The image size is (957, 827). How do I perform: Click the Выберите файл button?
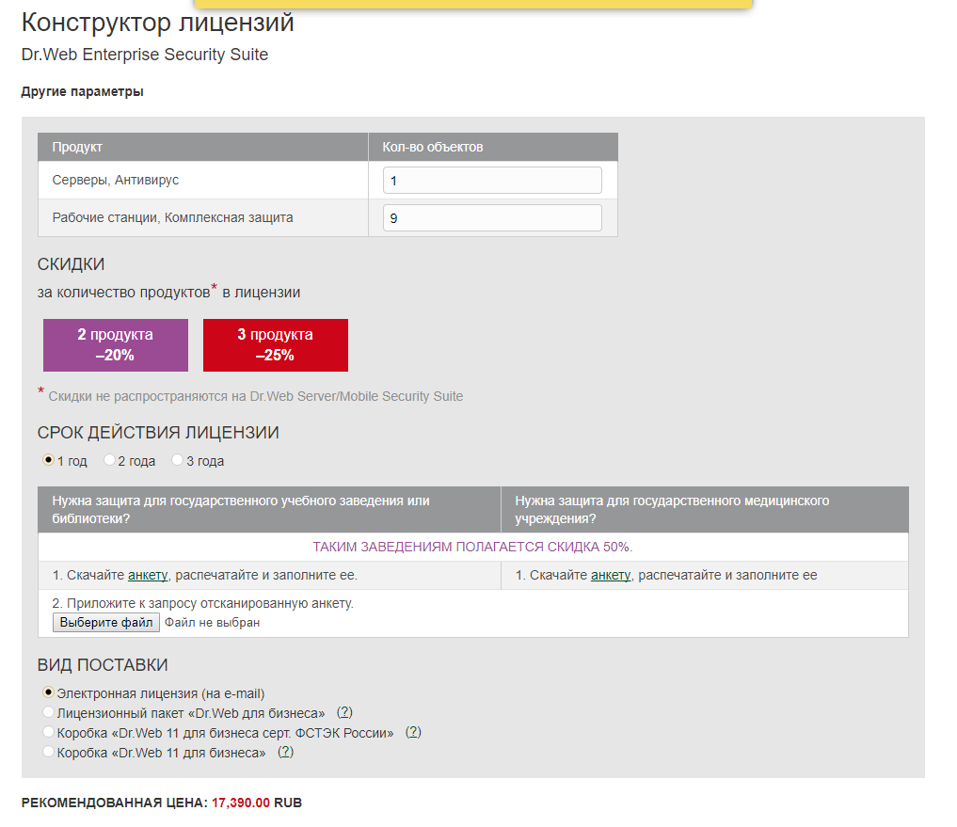pyautogui.click(x=106, y=623)
